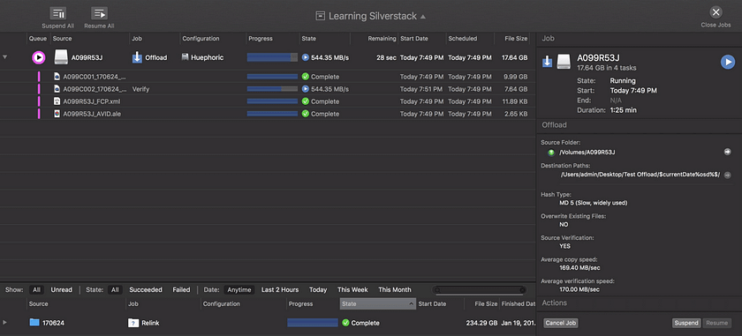Click the 170624 folder icon
The height and width of the screenshot is (336, 742).
34,322
